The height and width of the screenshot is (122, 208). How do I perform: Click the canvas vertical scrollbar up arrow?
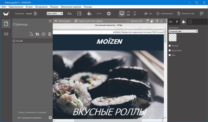coord(165,28)
